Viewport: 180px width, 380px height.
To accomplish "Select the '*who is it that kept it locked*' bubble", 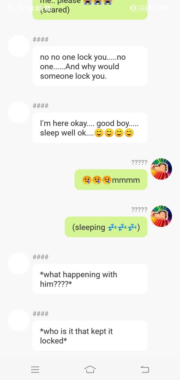I will (x=90, y=336).
